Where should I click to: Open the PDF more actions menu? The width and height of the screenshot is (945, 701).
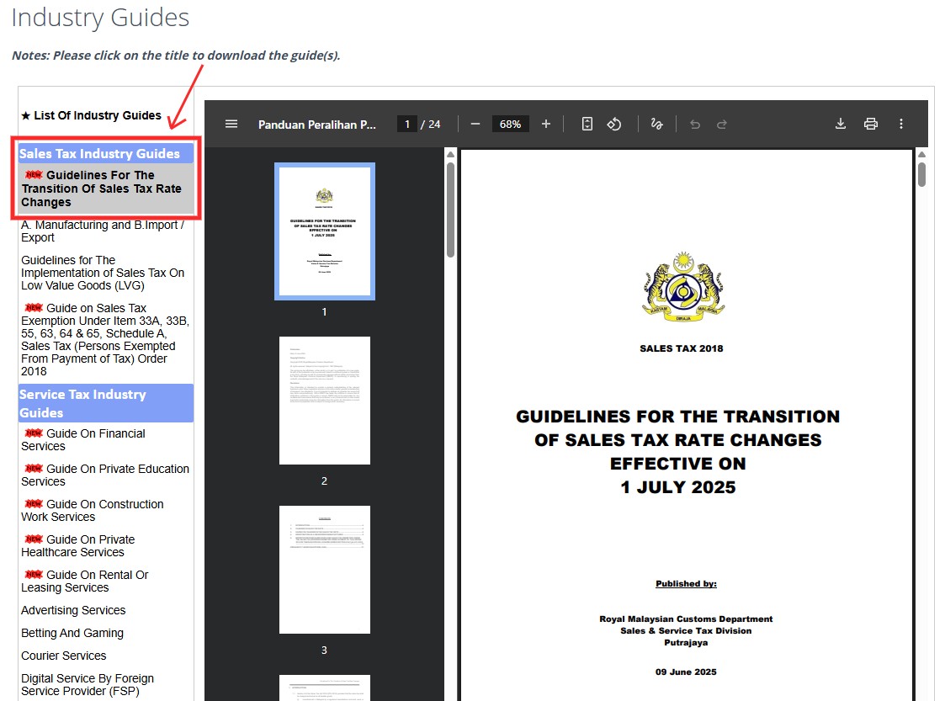coord(901,124)
